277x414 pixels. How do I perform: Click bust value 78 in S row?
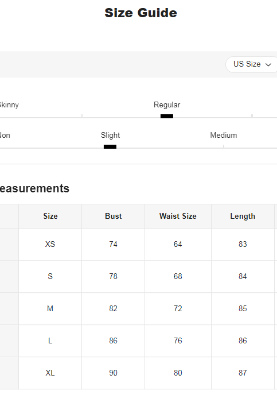(x=113, y=276)
